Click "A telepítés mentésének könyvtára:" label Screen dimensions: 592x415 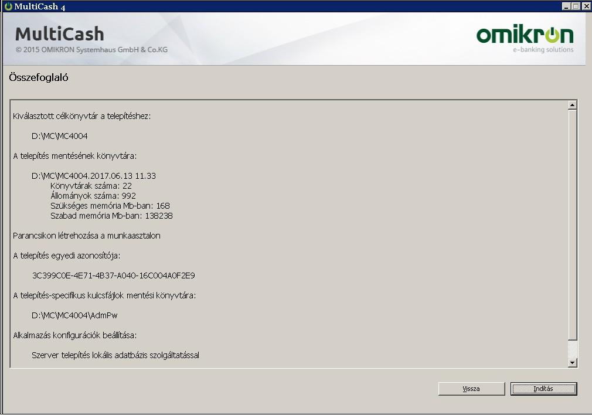(75, 155)
